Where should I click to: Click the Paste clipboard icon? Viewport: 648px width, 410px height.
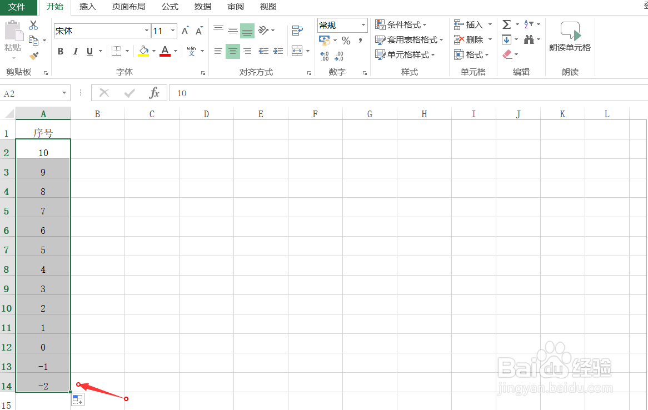[13, 31]
